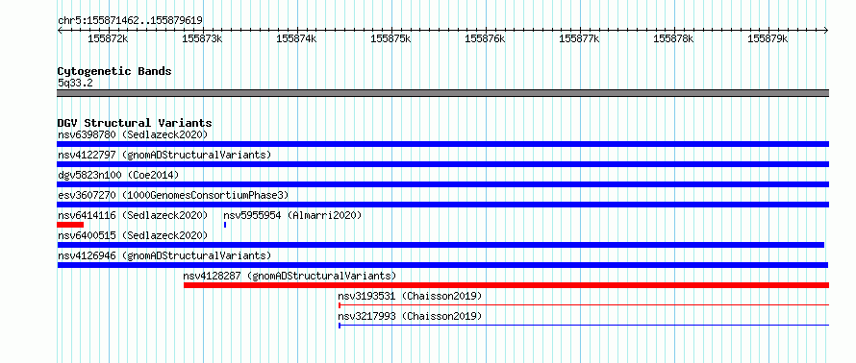The height and width of the screenshot is (363, 856).
Task: Click the thin red line under nsv3193531
Action: [x=584, y=305]
